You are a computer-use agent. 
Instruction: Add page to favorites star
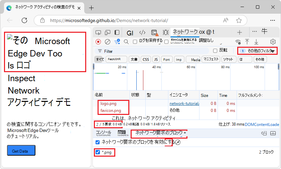click(x=239, y=20)
